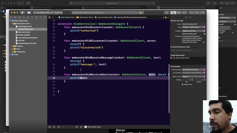Viewport: 237px width, 133px height.
Task: Toggle the Navigator panel visibility
Action: (x=191, y=13)
